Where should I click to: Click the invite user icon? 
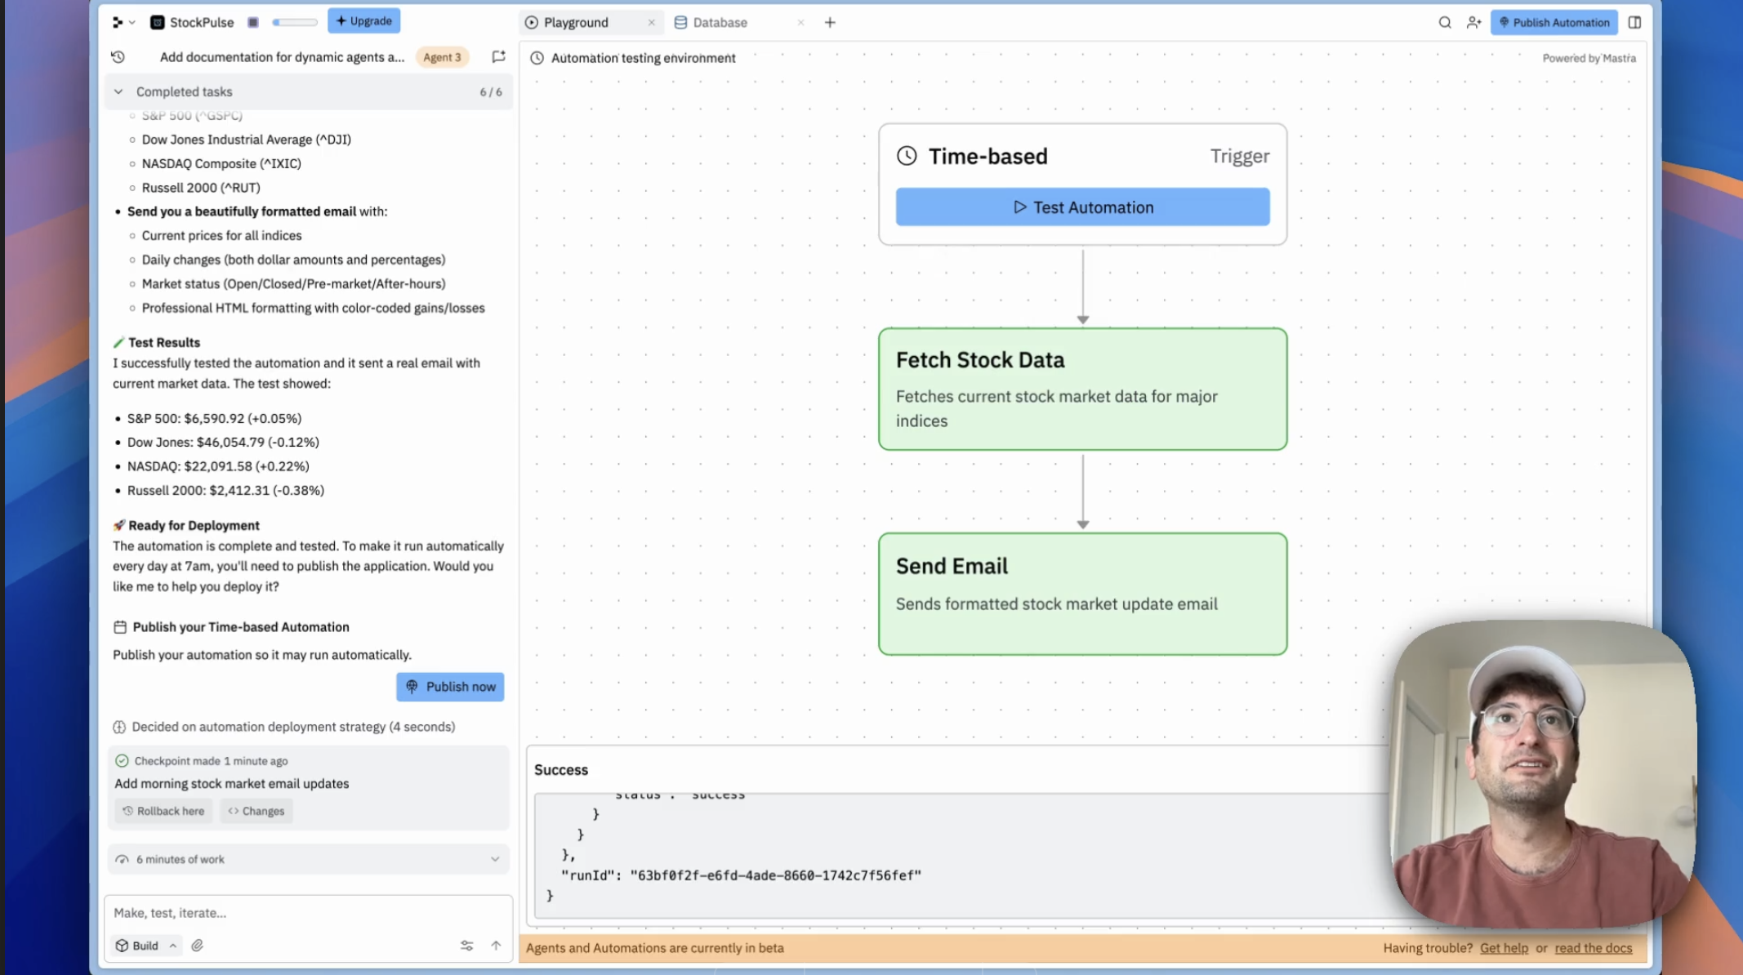pos(1473,22)
